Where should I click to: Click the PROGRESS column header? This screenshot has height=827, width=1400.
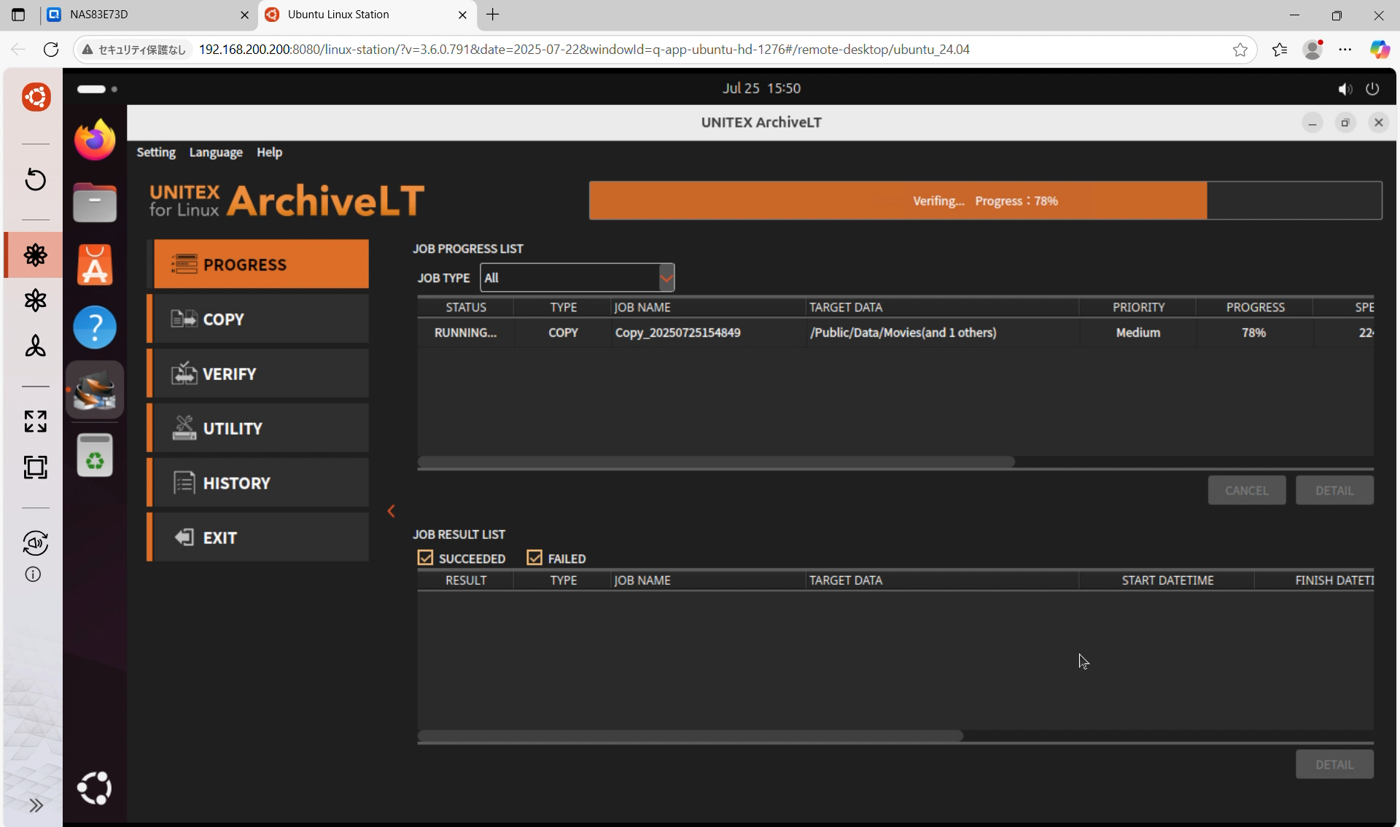pos(1255,307)
